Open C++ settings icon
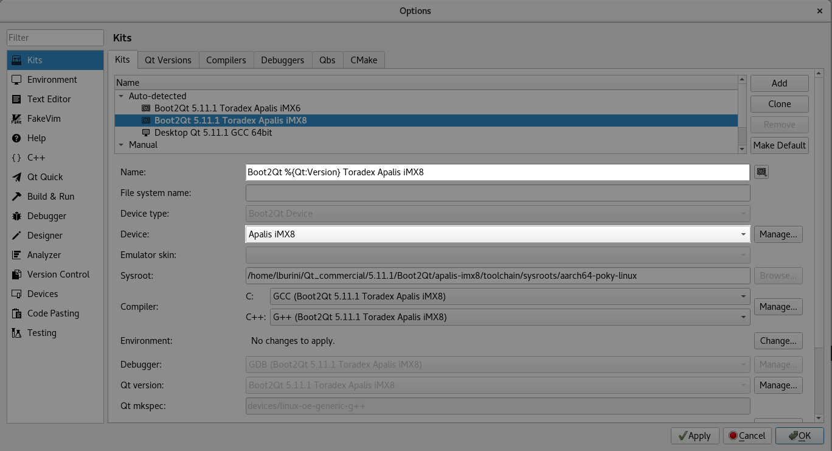Screen dimensions: 832x451 tap(16, 158)
